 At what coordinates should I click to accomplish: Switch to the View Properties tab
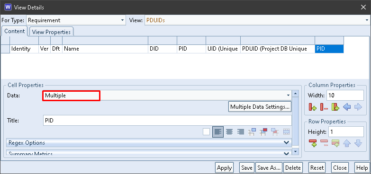51,32
